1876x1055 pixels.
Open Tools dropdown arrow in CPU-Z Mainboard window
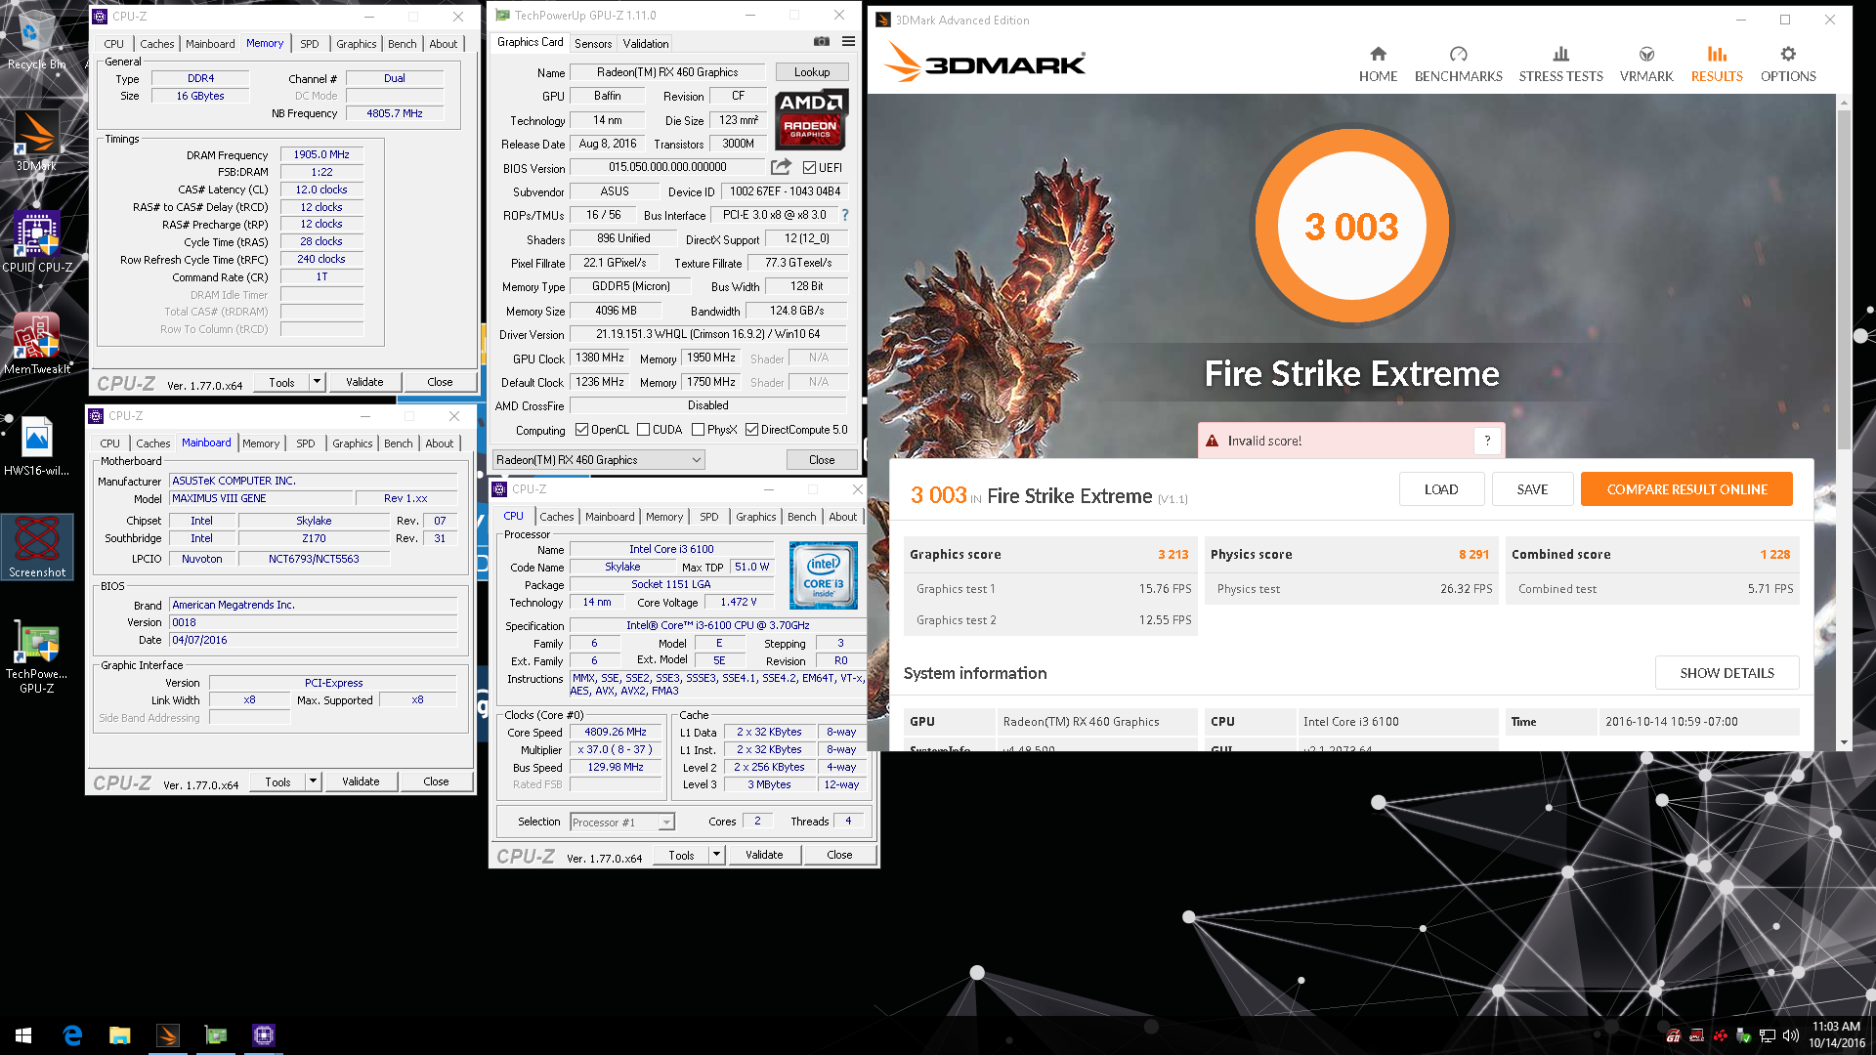click(313, 781)
